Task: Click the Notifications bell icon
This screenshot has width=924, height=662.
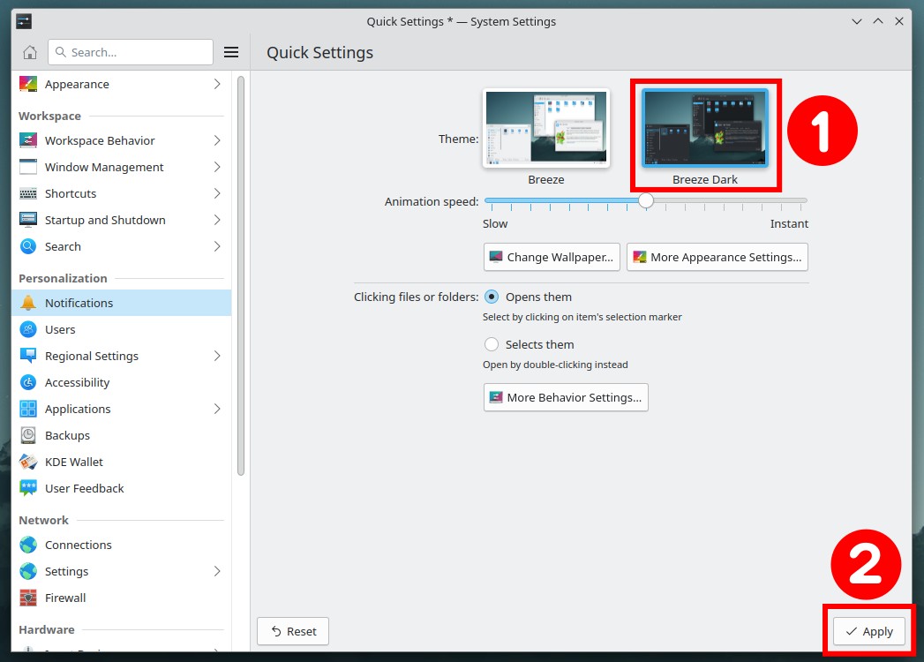Action: click(x=27, y=303)
